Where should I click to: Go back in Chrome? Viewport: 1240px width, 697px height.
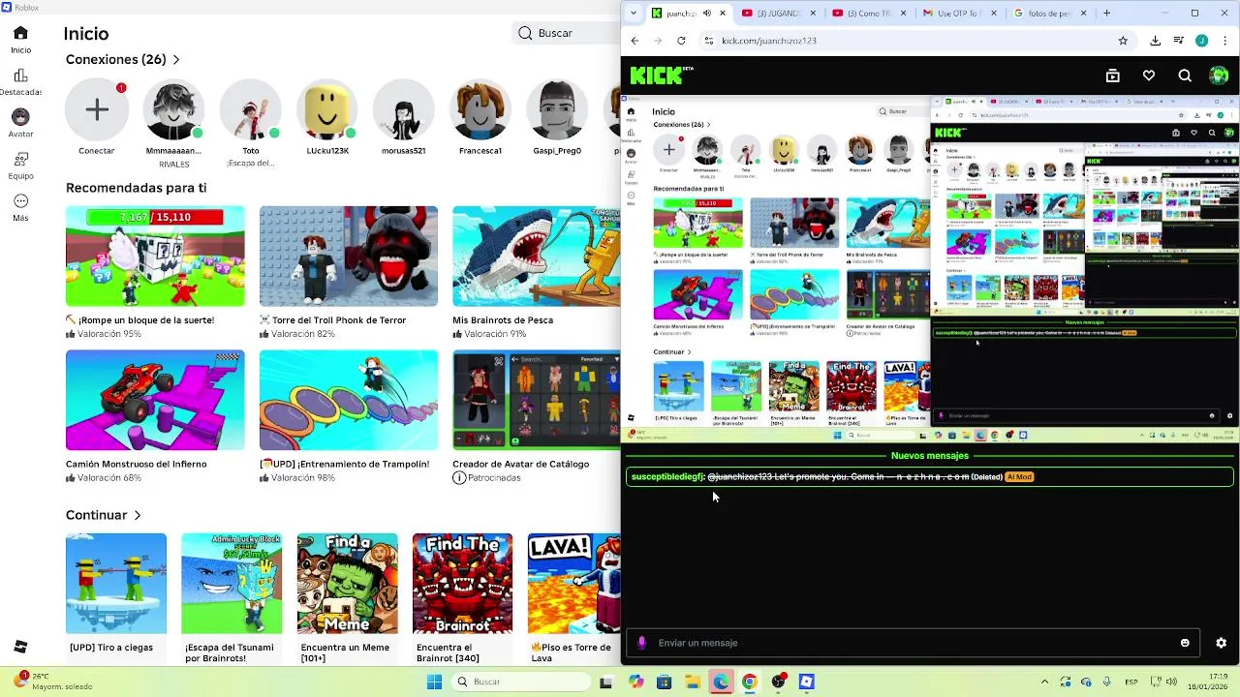635,41
